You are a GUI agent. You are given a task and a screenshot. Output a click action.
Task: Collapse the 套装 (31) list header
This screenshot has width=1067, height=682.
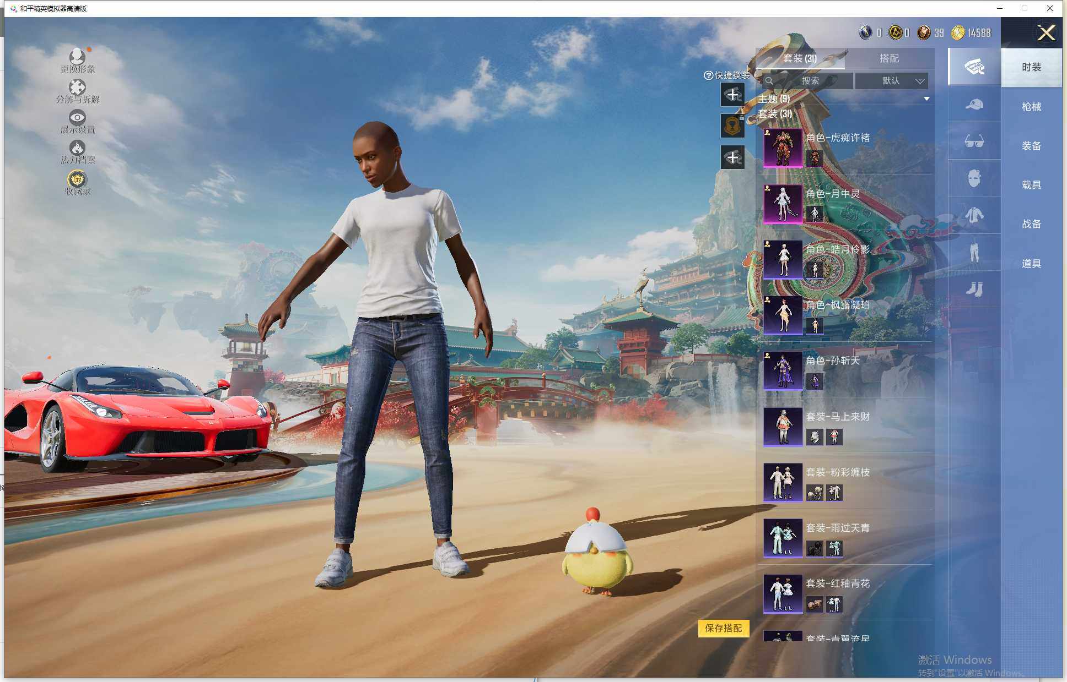pyautogui.click(x=775, y=114)
